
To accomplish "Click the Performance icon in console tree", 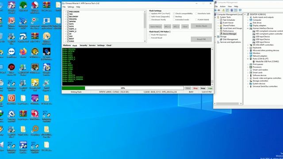I will (x=221, y=31).
